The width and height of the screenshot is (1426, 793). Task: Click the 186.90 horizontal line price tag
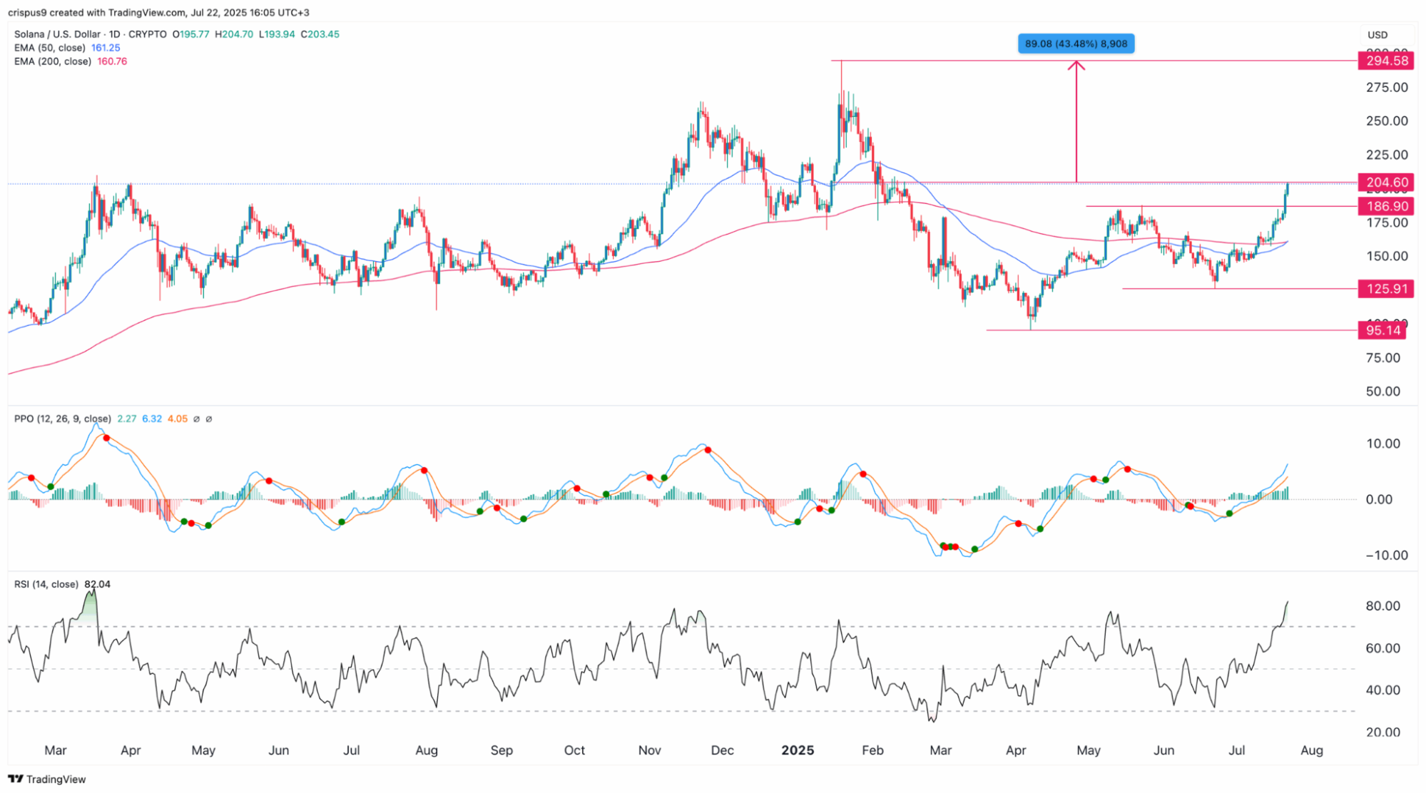[x=1387, y=206]
